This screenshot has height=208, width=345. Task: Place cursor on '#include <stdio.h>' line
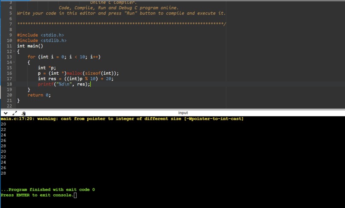(41, 35)
